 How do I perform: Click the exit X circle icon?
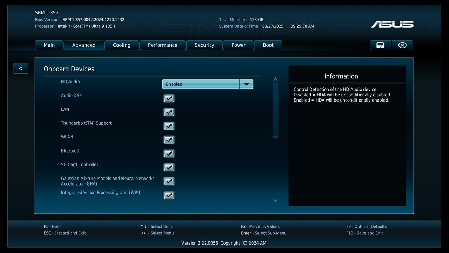click(402, 45)
